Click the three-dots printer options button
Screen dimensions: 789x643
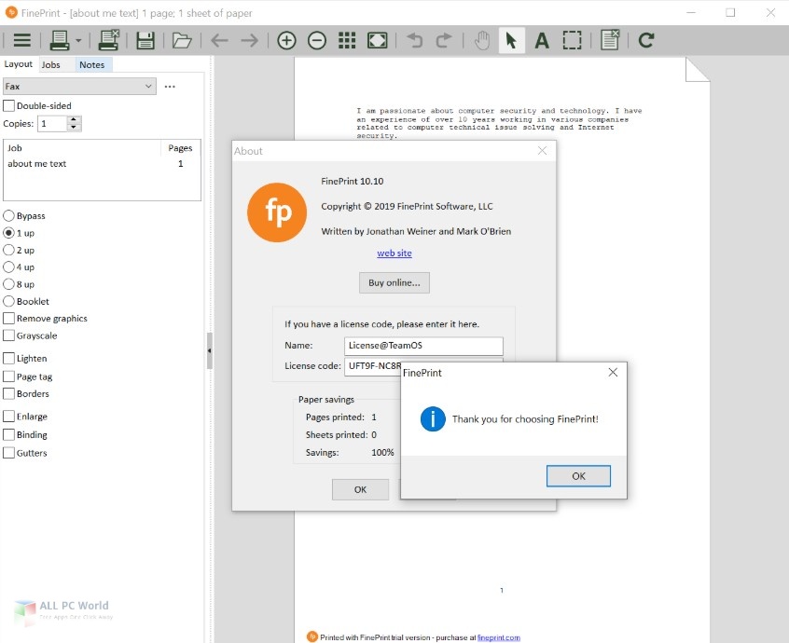pyautogui.click(x=170, y=87)
